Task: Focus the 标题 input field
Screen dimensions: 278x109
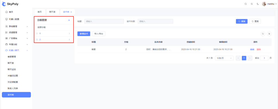Action: [104, 21]
